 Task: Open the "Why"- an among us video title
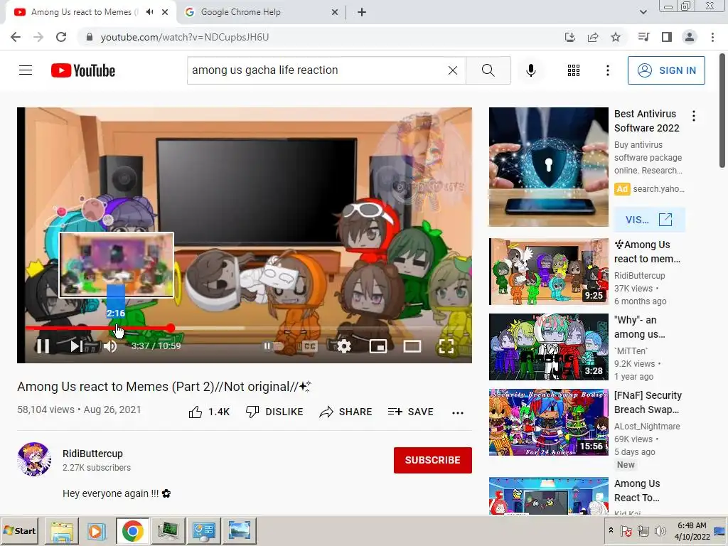pos(640,327)
